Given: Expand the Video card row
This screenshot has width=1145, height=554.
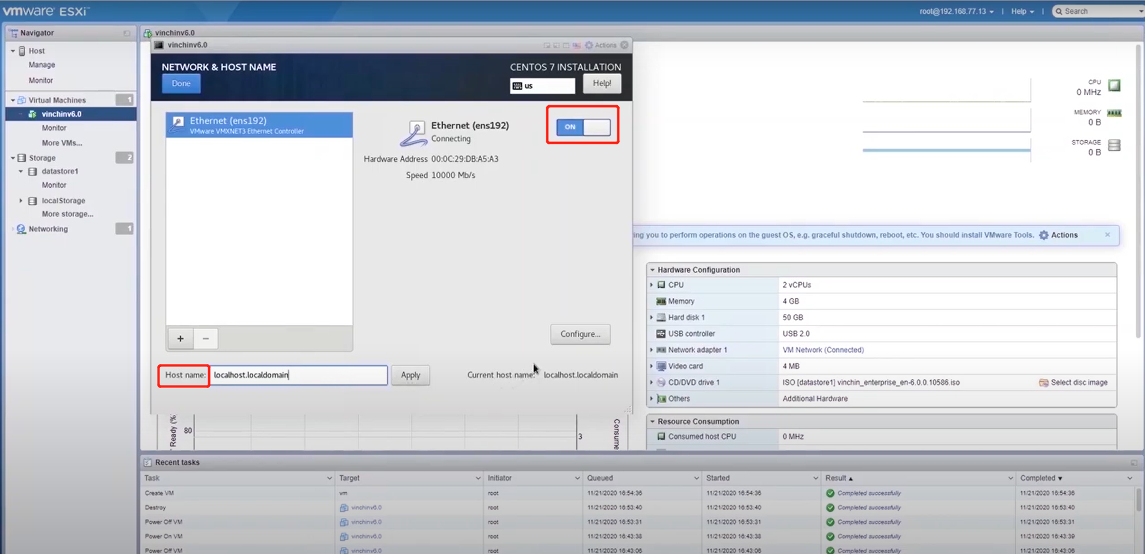Looking at the screenshot, I should coord(652,366).
